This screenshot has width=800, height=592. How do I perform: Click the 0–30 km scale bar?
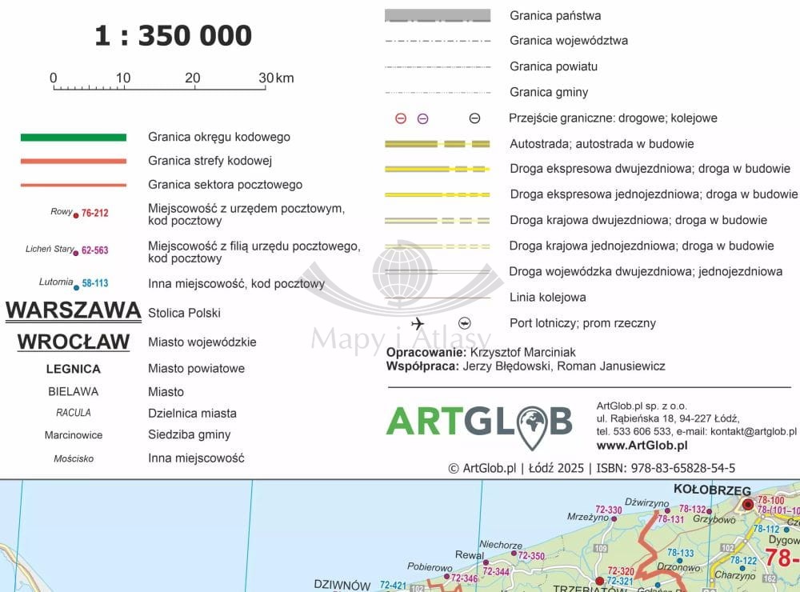[160, 86]
